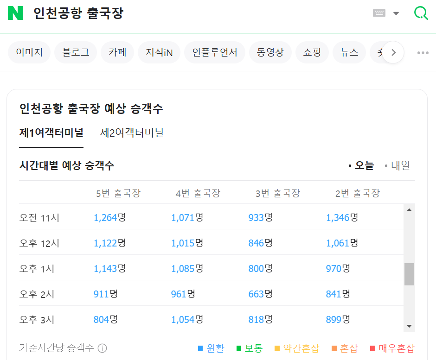Click the 663명 value

coord(261,294)
